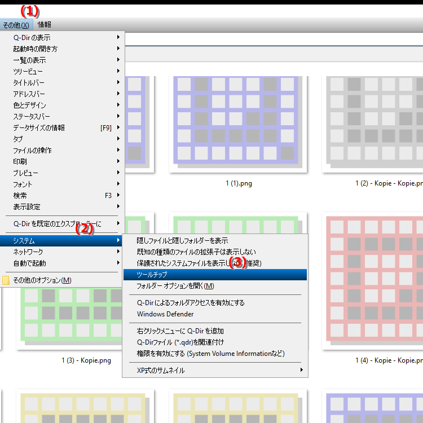Select red 1 (4) - Kopie - Kopie thumbnail
Viewport: 423px width, 423px height.
pyautogui.click(x=373, y=280)
